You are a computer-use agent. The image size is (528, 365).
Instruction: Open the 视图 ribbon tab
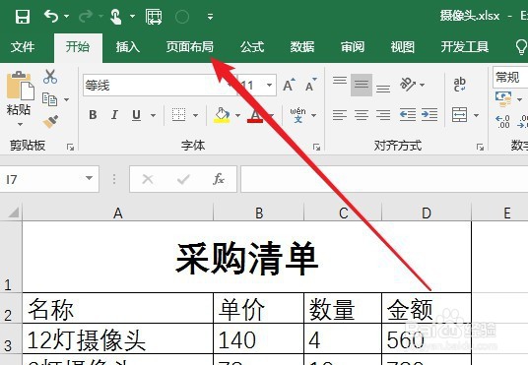(x=403, y=47)
